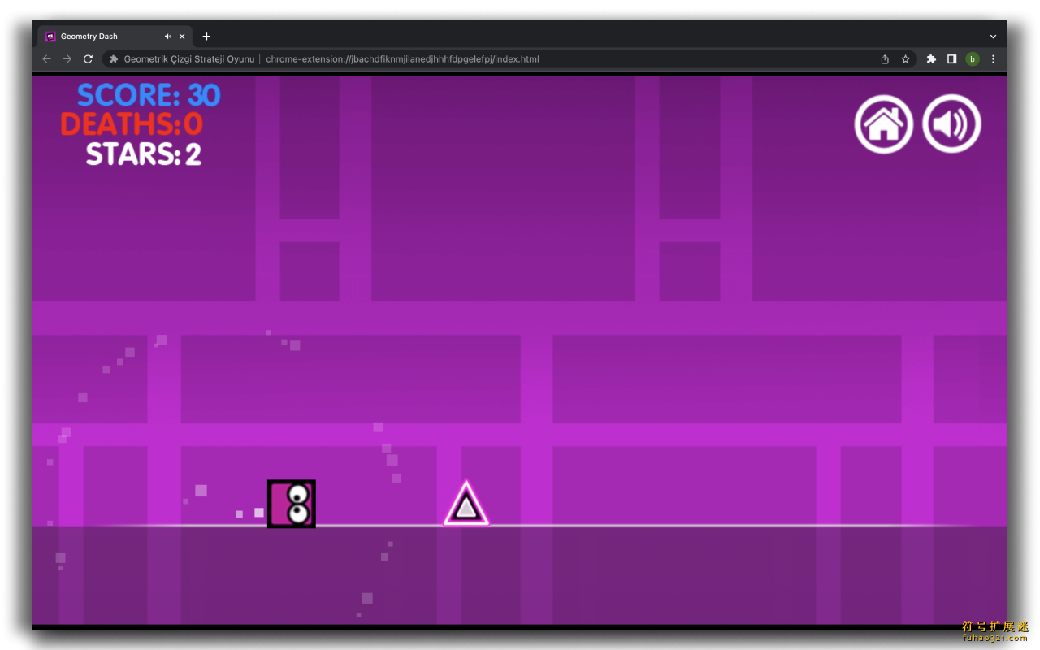Screen dimensions: 1040x650
Task: Mute the game sound with speaker icon
Action: point(952,123)
